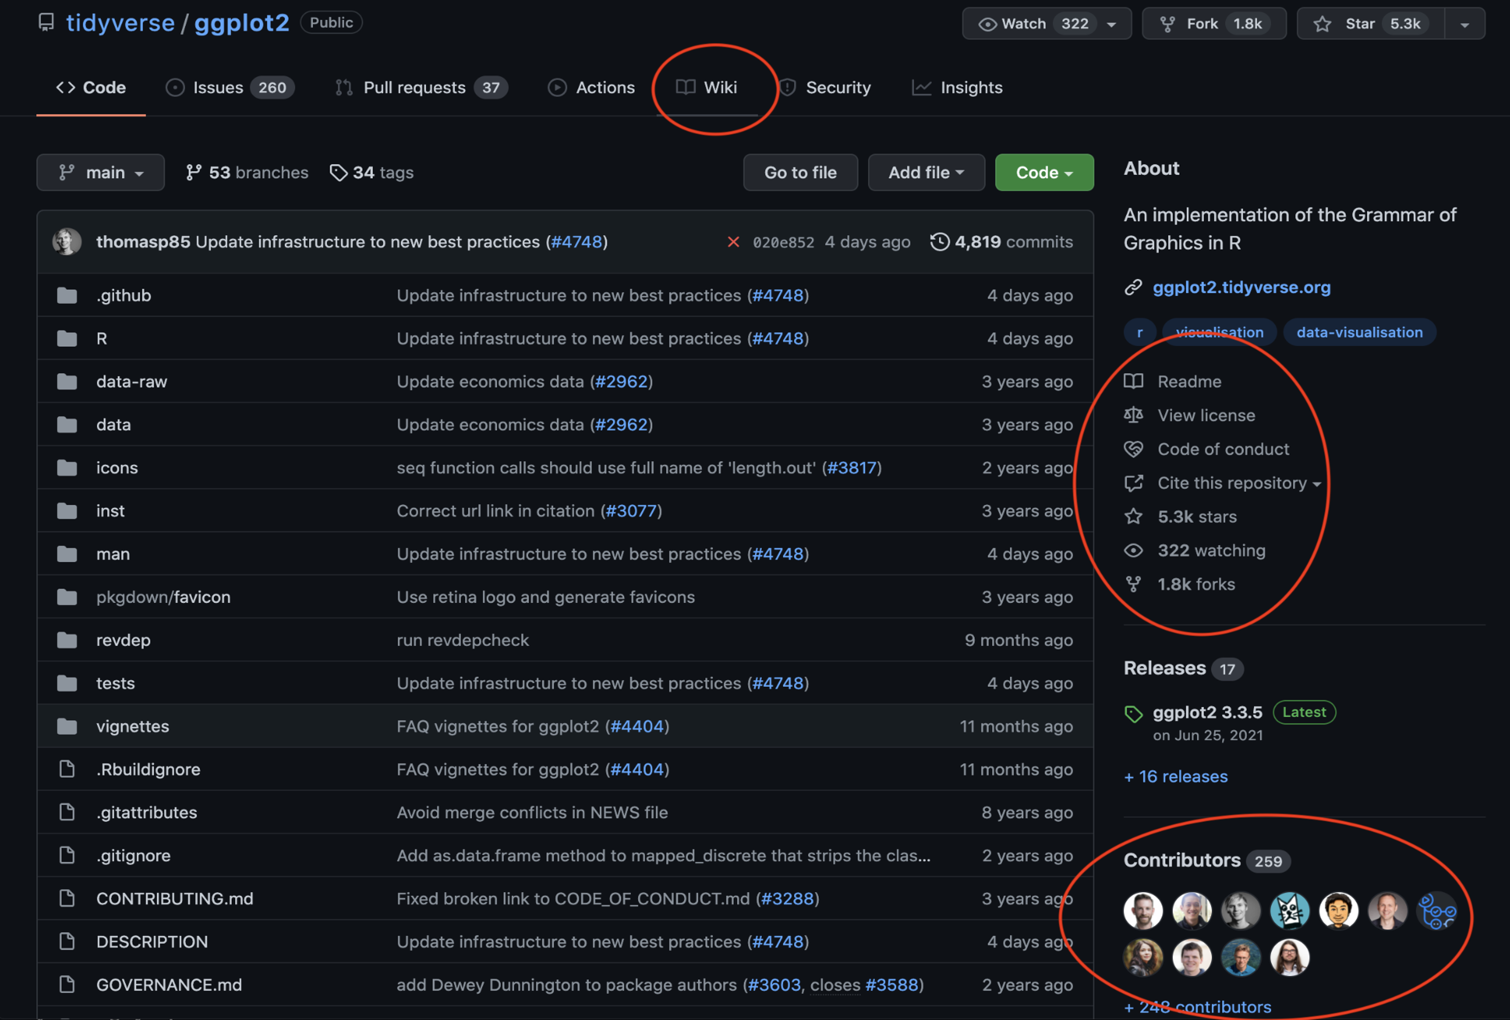Open commit hash 020e852
Viewport: 1510px width, 1020px height.
tap(783, 242)
